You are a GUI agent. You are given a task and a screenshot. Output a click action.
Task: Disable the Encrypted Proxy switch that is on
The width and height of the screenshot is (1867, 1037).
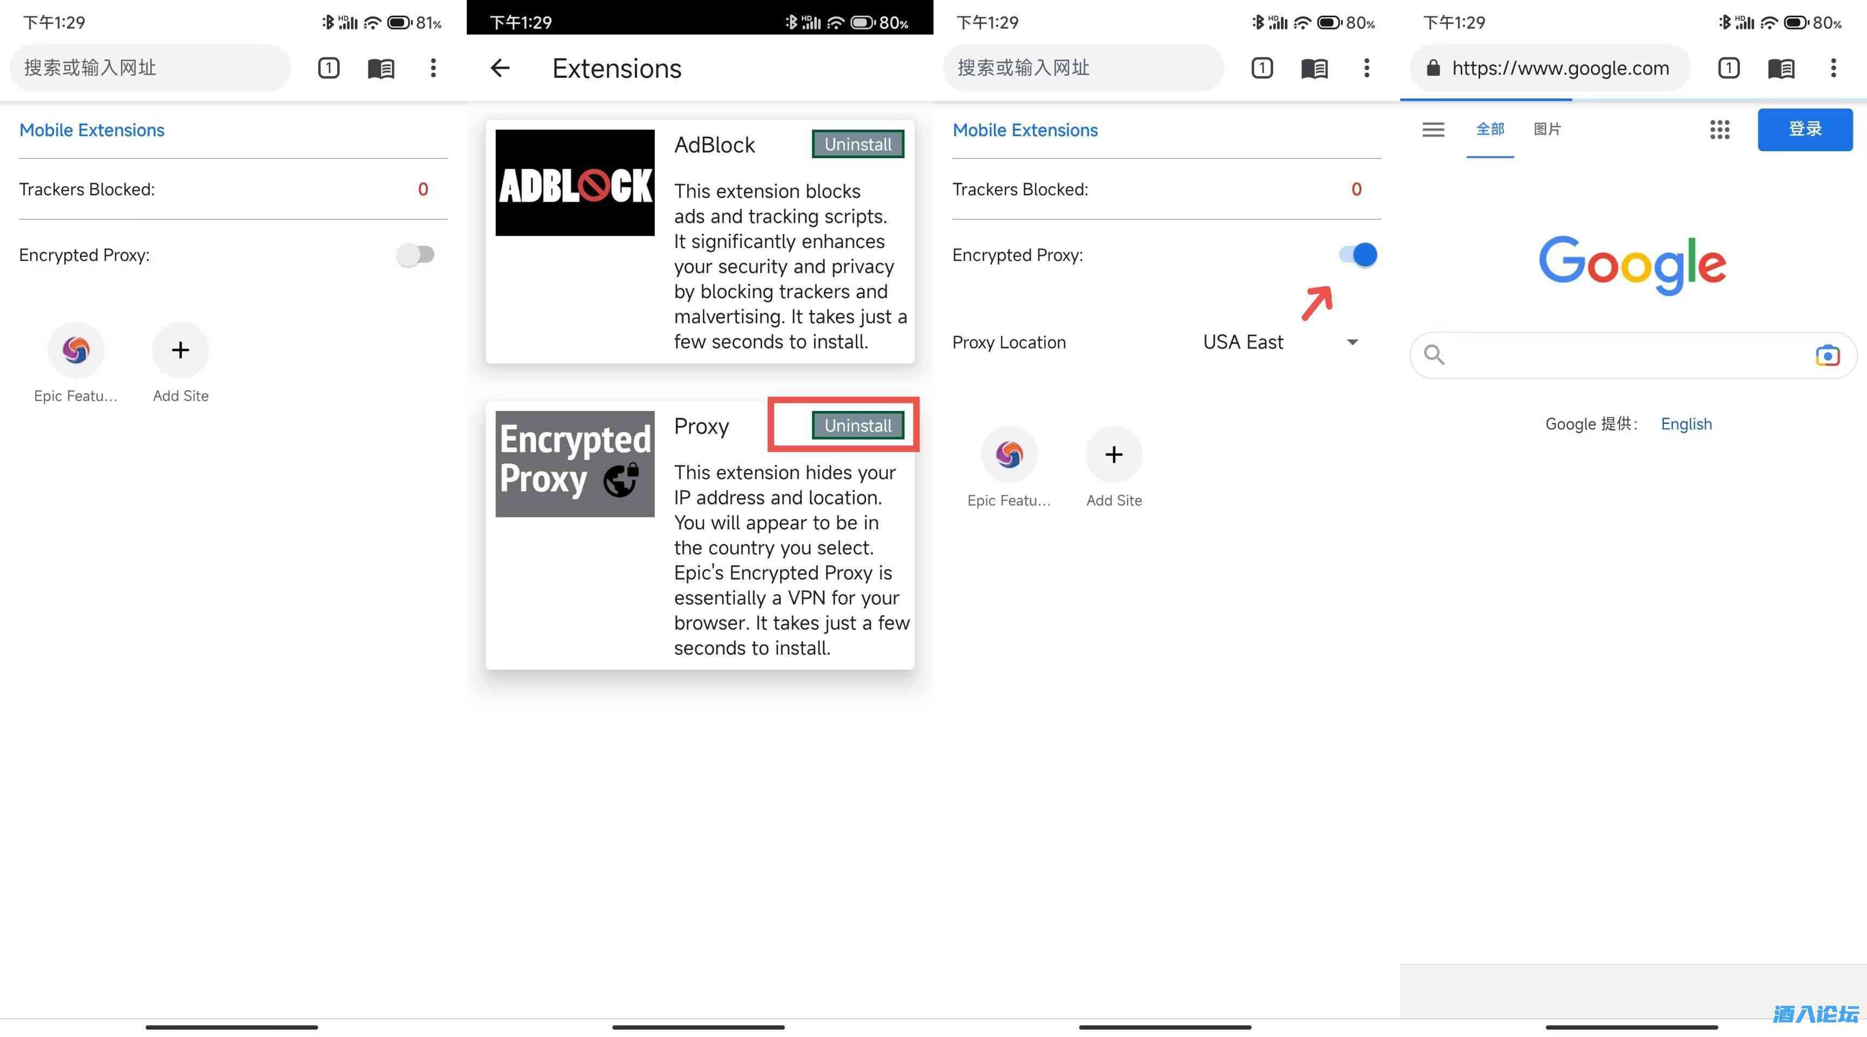tap(1358, 255)
